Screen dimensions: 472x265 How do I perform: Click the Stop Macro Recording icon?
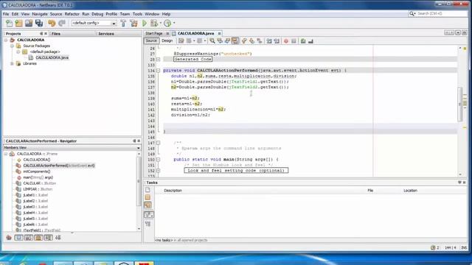click(294, 41)
